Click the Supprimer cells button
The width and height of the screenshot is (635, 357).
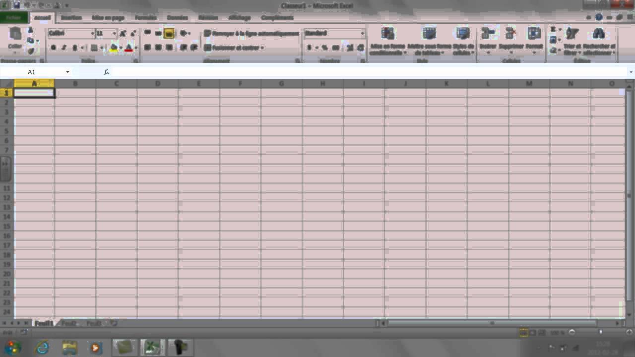[510, 40]
